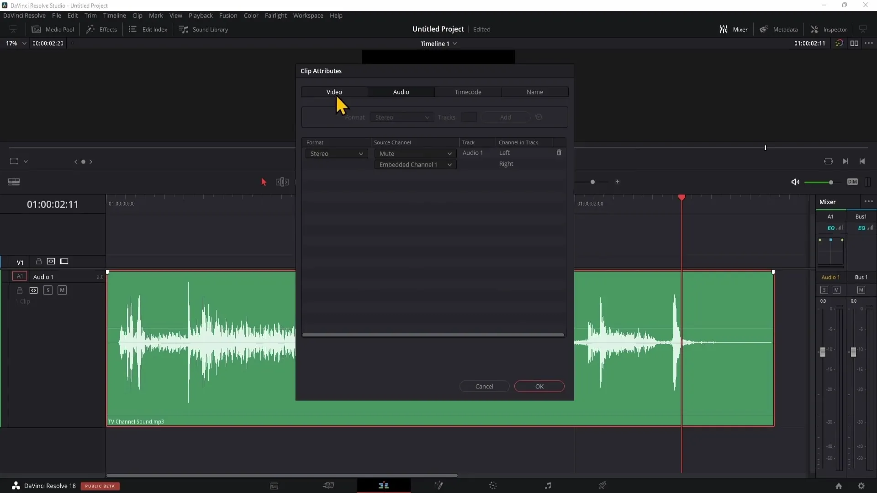Expand the Format stereo dropdown
Viewport: 877px width, 493px height.
click(336, 153)
